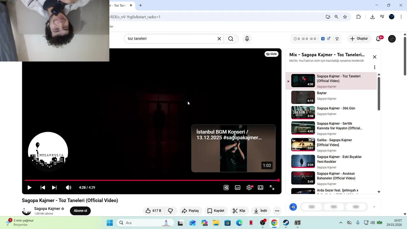Viewport: 407px width, 229px height.
Task: Play Sagopa Kajmer - 366.Gün from playlist
Action: (331, 113)
